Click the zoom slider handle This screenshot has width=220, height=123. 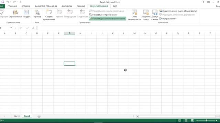pyautogui.click(x=207, y=121)
